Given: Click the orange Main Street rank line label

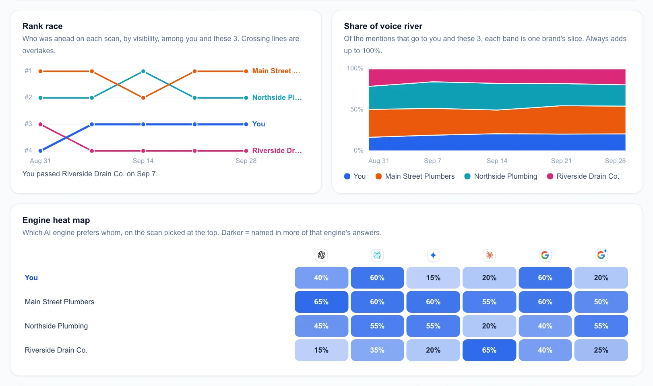Looking at the screenshot, I should pos(276,71).
